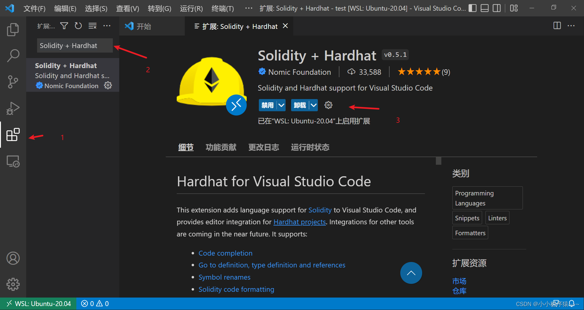Open the overflow menu ellipsis in menu bar
The image size is (584, 310).
click(249, 8)
